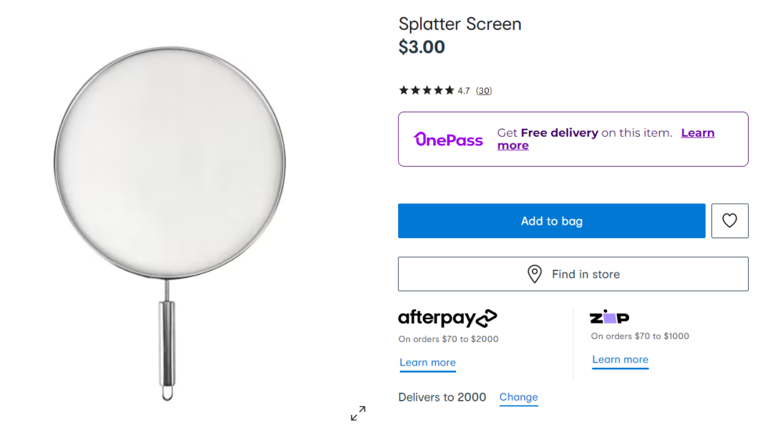Click the 4.7 rating score text
Viewport: 773px width, 425px height.
pyautogui.click(x=464, y=91)
